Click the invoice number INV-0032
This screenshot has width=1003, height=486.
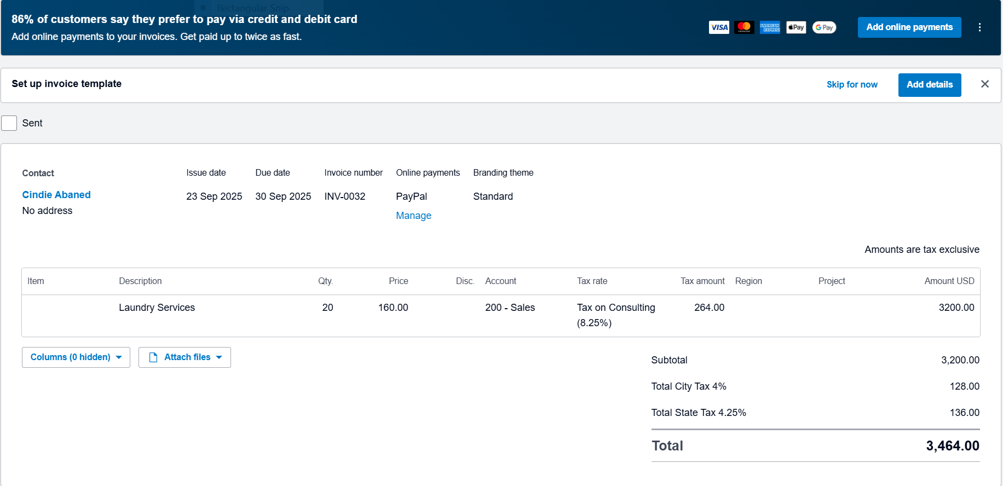click(344, 196)
